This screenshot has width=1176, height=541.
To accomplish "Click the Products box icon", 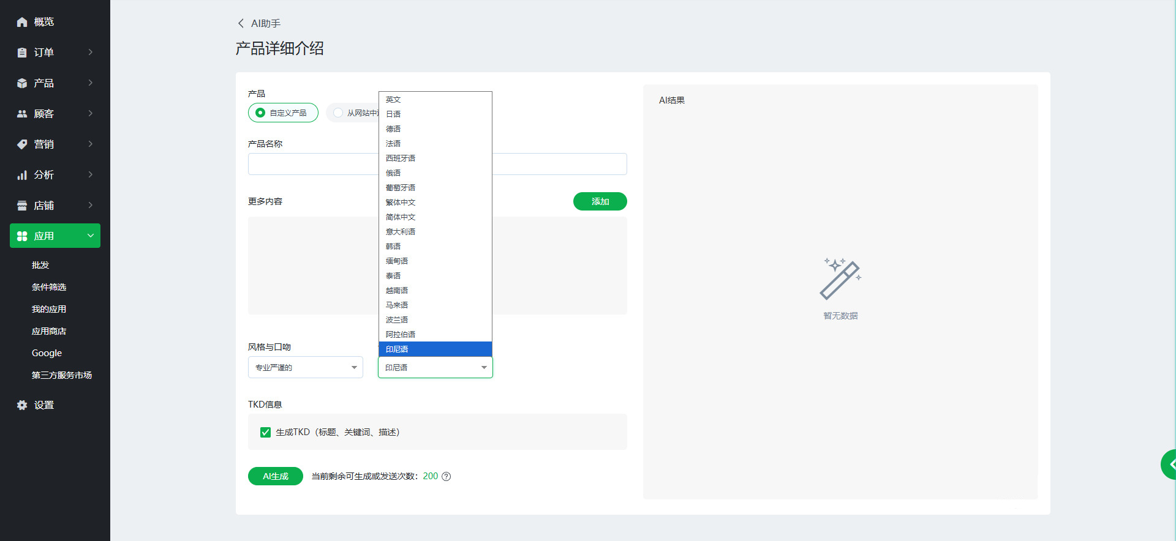I will pyautogui.click(x=22, y=83).
